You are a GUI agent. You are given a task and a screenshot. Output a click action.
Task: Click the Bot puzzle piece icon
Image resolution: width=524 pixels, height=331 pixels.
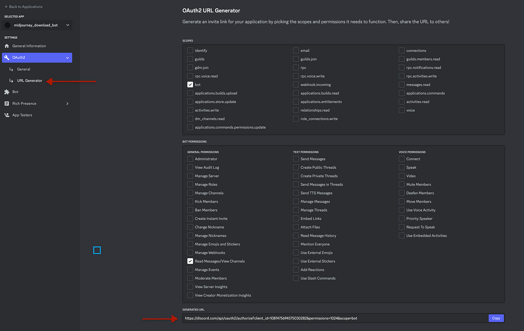click(x=6, y=92)
